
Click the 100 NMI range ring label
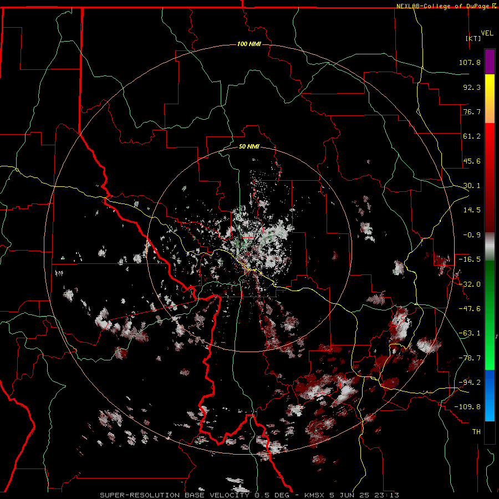[249, 44]
